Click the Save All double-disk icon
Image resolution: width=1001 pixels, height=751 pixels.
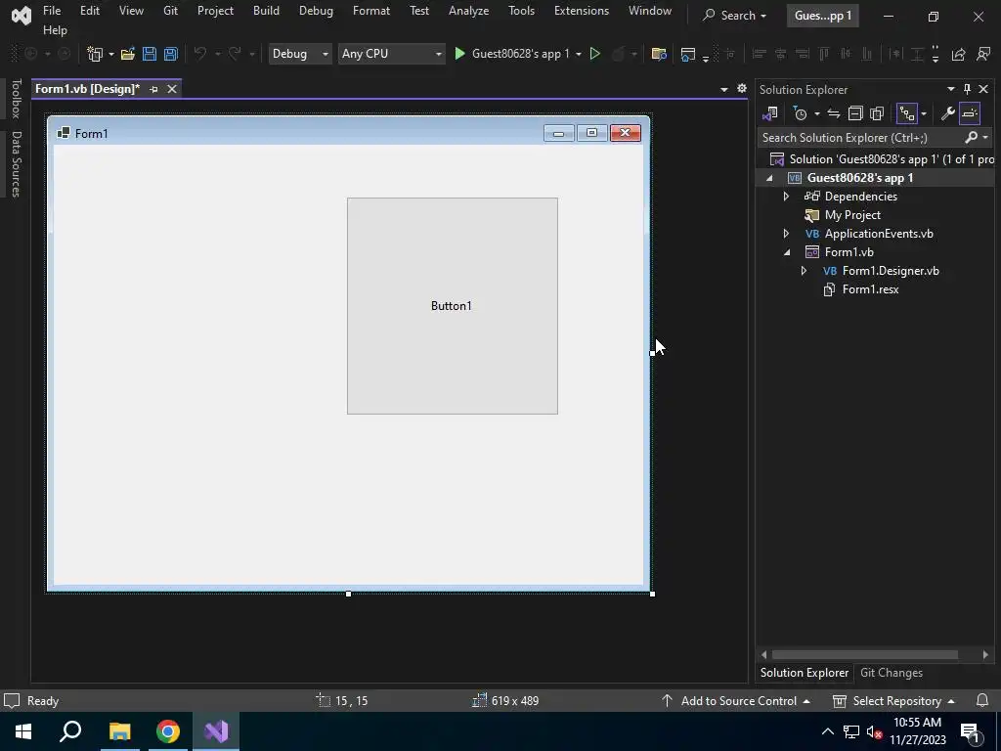tap(170, 55)
